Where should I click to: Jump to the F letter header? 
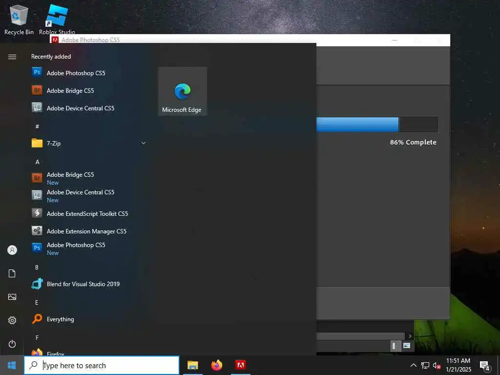[37, 337]
